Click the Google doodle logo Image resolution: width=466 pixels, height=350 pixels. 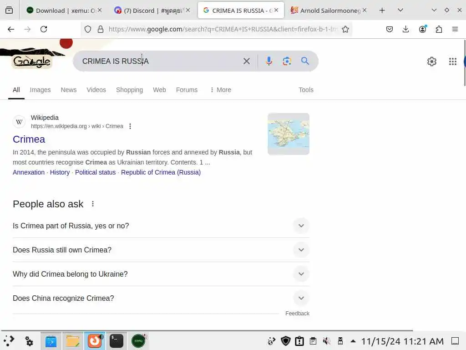[32, 62]
